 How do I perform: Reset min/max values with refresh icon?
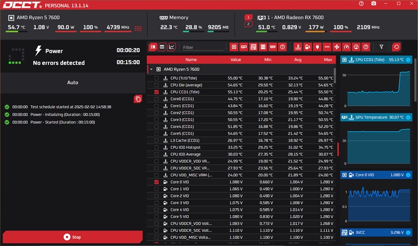pos(397,47)
